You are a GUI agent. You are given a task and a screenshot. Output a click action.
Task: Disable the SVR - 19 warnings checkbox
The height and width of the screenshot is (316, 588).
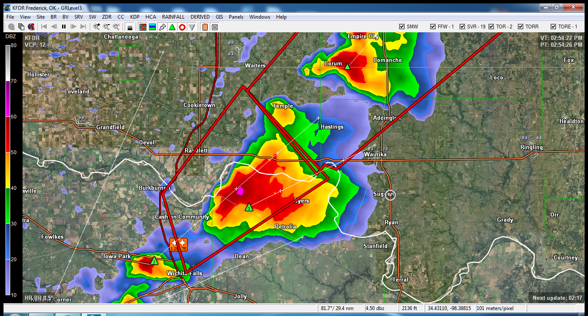point(462,26)
